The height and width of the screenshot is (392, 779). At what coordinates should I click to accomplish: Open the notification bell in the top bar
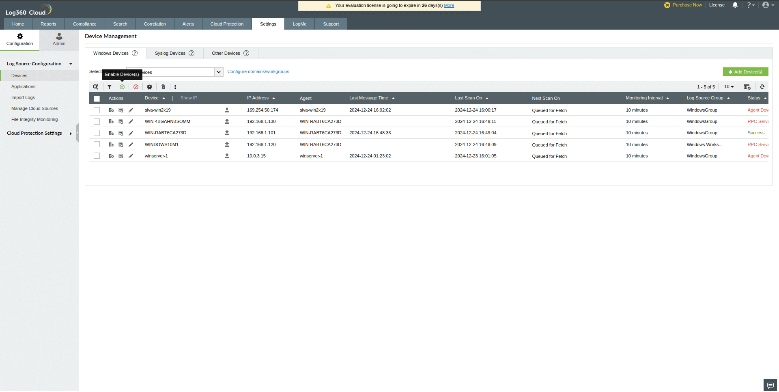(735, 5)
